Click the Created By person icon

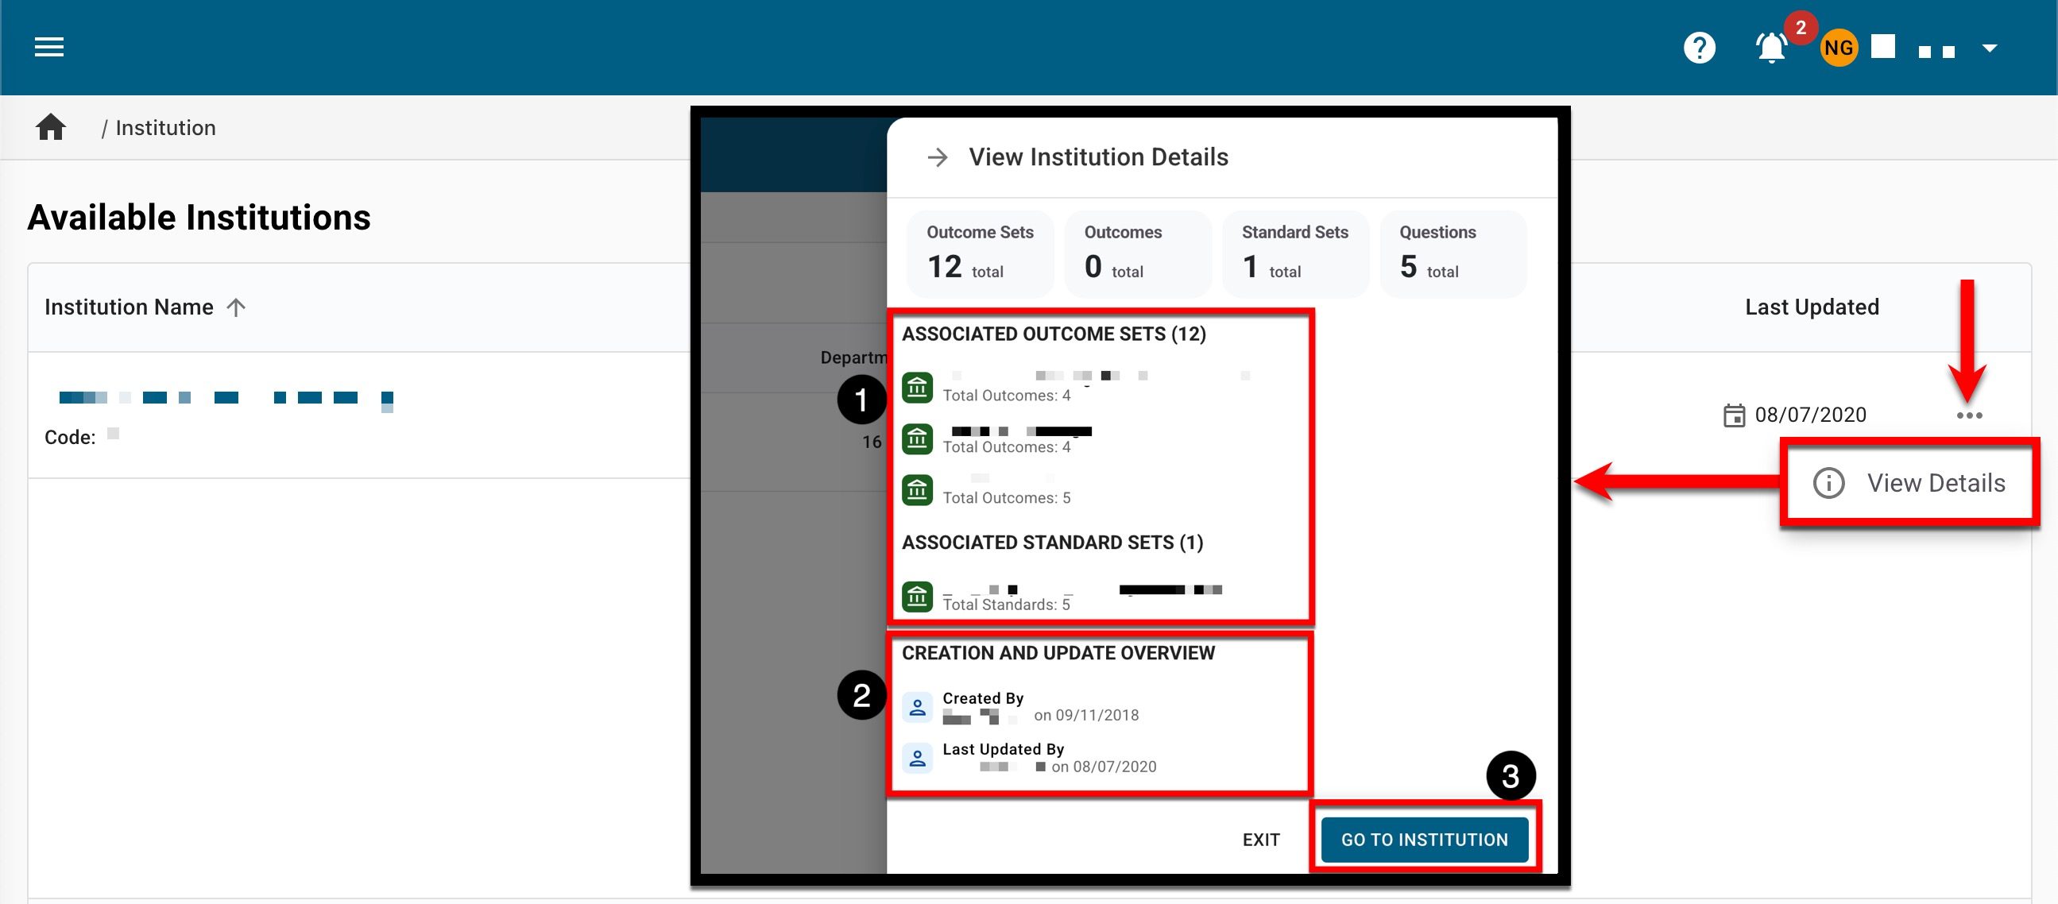[x=917, y=707]
